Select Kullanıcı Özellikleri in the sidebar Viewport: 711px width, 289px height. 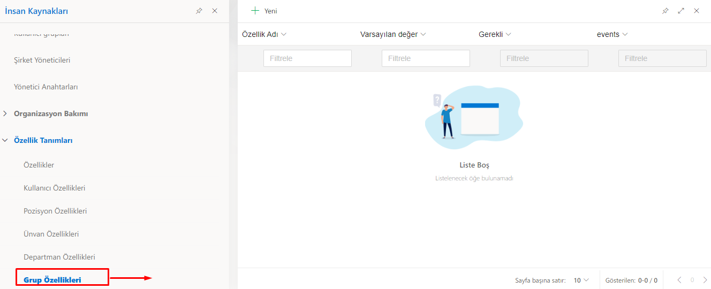(54, 188)
